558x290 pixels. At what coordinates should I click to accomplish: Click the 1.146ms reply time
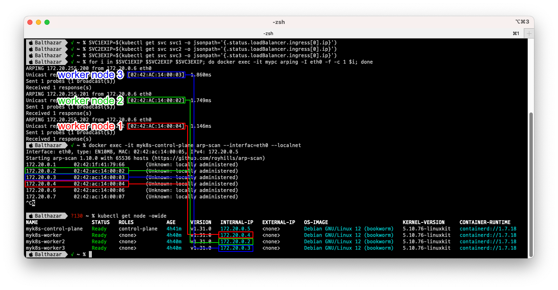click(x=201, y=126)
